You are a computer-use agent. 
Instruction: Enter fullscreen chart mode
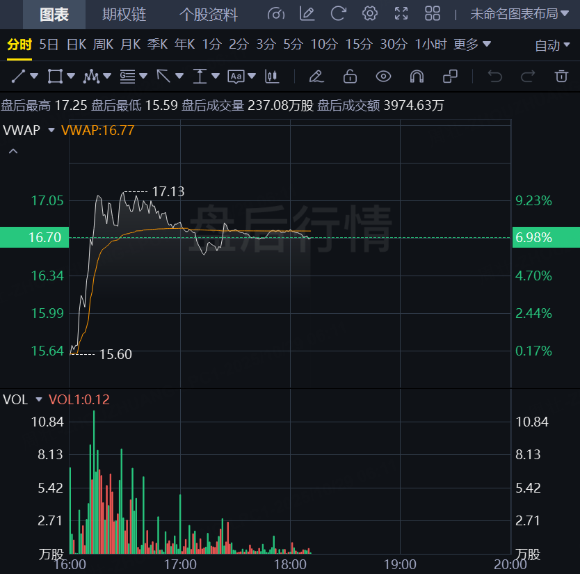point(401,14)
